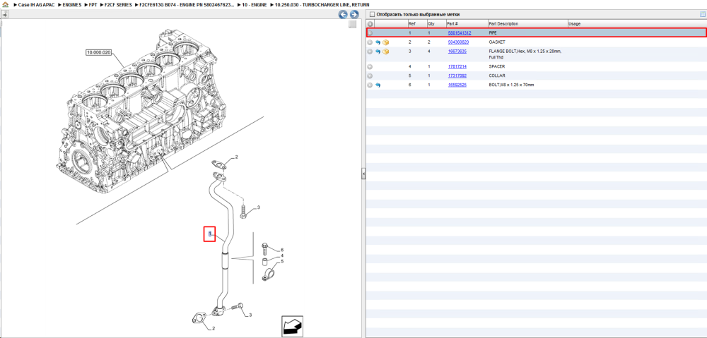The height and width of the screenshot is (338, 707).
Task: Select callout 5 next to the collar
Action: (x=282, y=262)
